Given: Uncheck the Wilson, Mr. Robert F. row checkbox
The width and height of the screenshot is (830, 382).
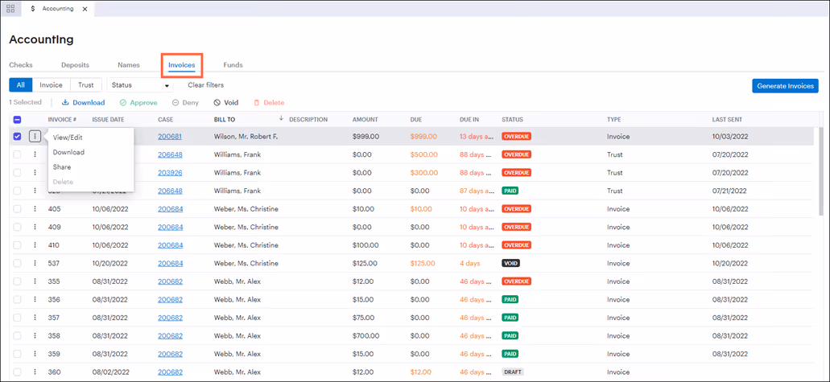Looking at the screenshot, I should tap(18, 137).
